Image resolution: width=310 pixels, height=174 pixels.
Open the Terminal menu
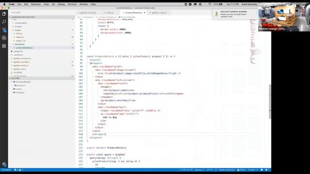point(72,4)
